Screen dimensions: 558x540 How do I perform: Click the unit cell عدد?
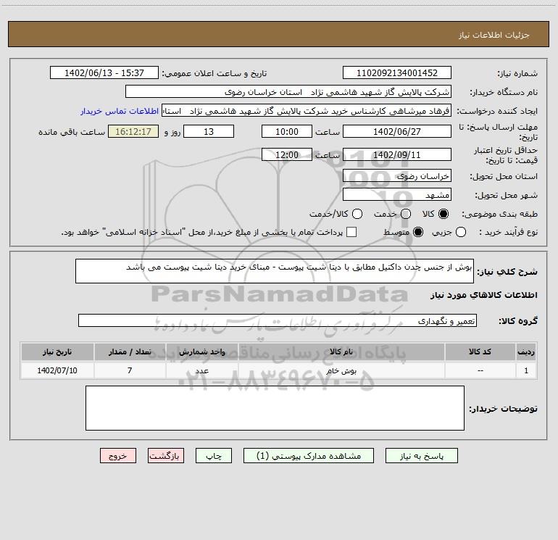[x=201, y=370]
